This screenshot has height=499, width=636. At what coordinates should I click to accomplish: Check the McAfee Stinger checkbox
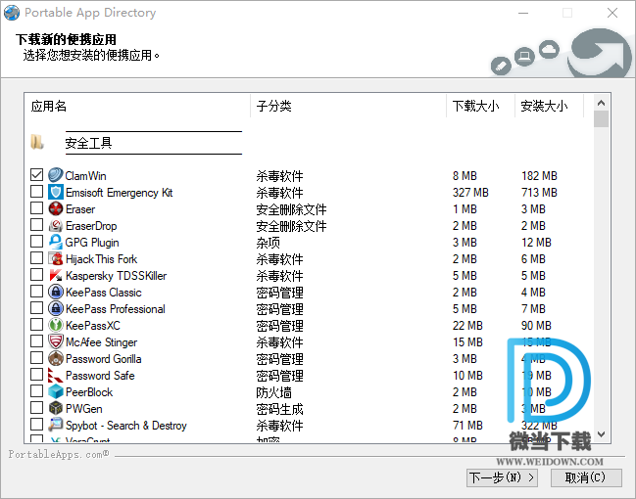tap(36, 340)
